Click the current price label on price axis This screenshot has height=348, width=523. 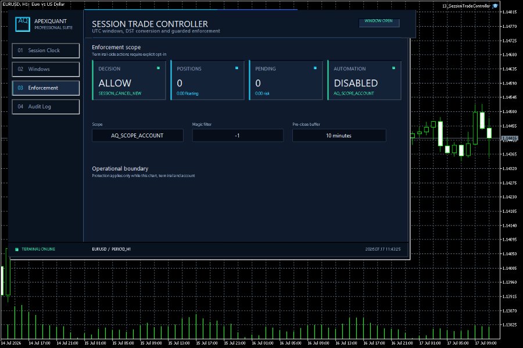[x=509, y=138]
